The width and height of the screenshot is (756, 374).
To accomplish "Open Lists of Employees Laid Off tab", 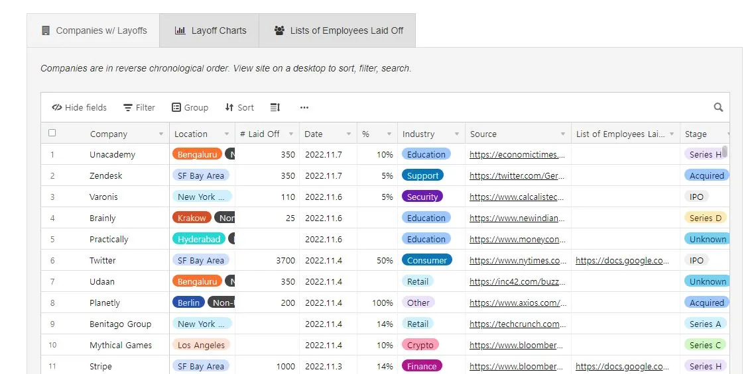I will click(x=337, y=30).
